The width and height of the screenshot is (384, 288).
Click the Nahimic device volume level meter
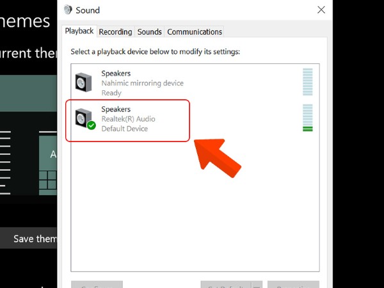coord(307,82)
